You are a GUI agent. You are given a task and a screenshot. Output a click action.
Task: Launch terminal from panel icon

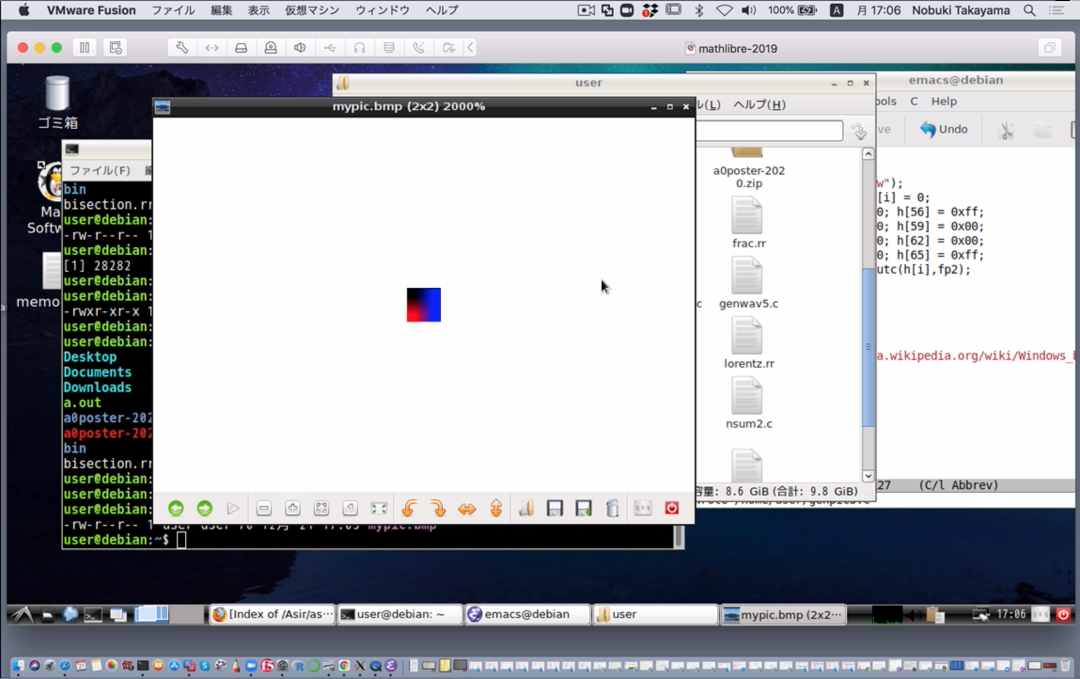(93, 615)
